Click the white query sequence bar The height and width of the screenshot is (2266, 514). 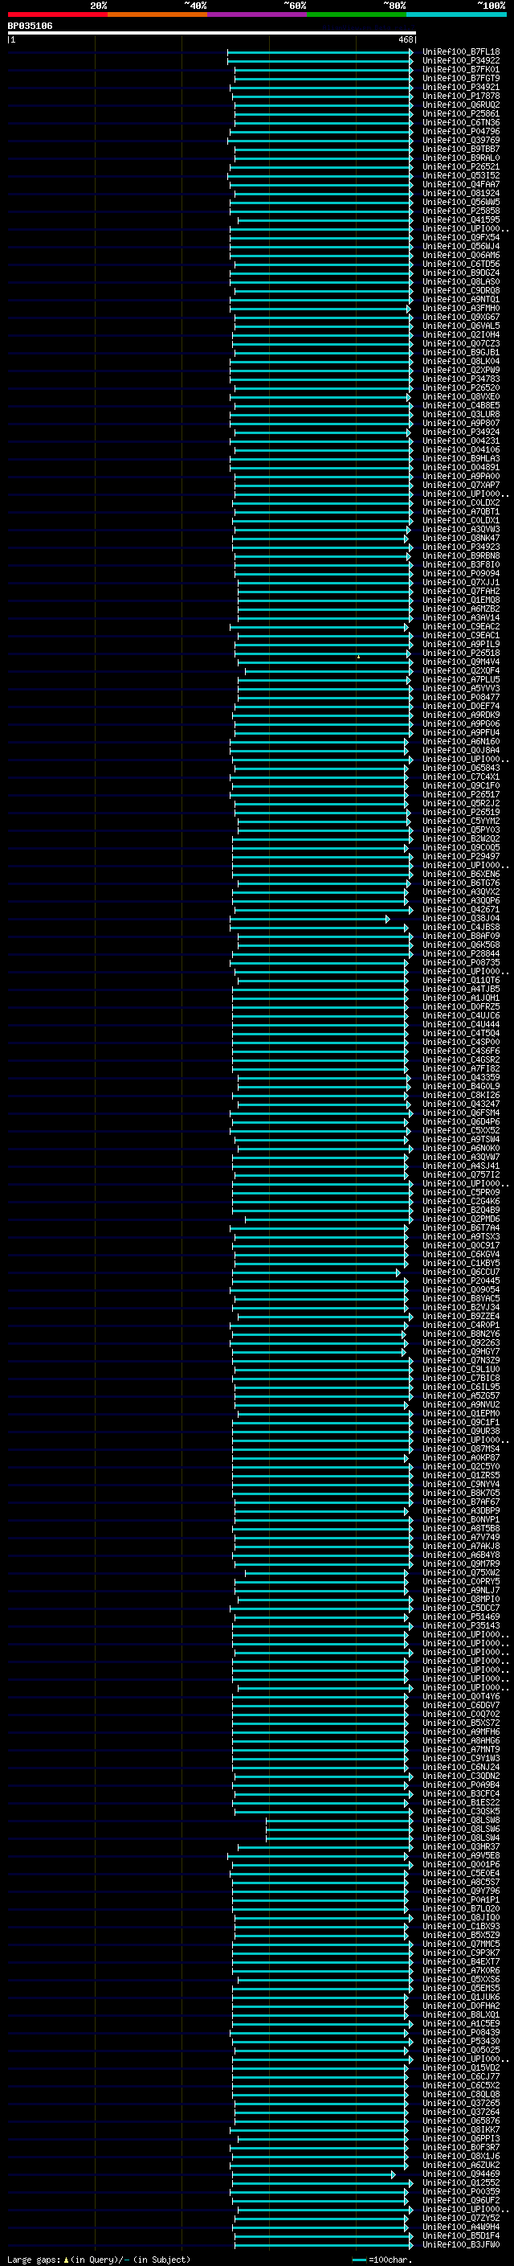[x=212, y=34]
